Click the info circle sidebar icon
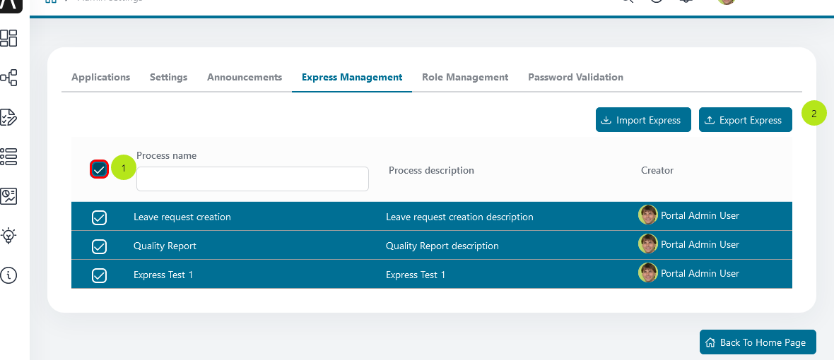 pyautogui.click(x=8, y=275)
